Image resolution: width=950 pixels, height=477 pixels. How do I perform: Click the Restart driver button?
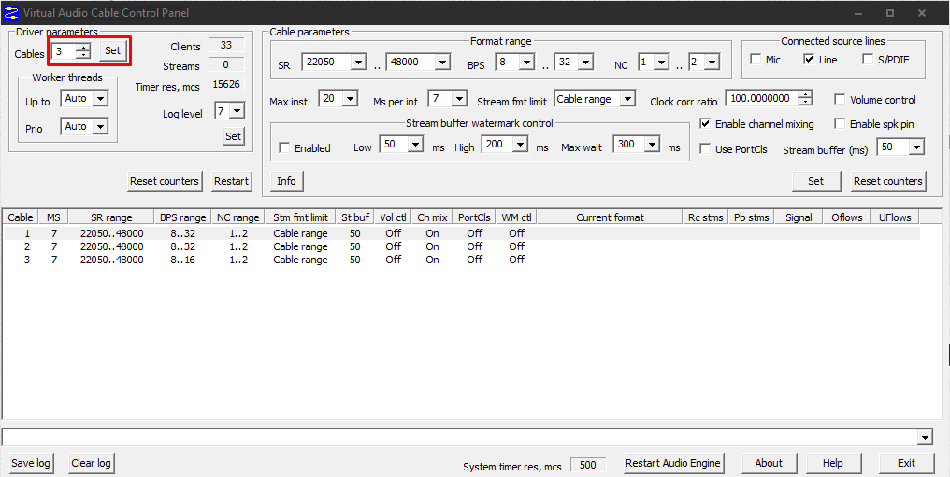pyautogui.click(x=232, y=181)
